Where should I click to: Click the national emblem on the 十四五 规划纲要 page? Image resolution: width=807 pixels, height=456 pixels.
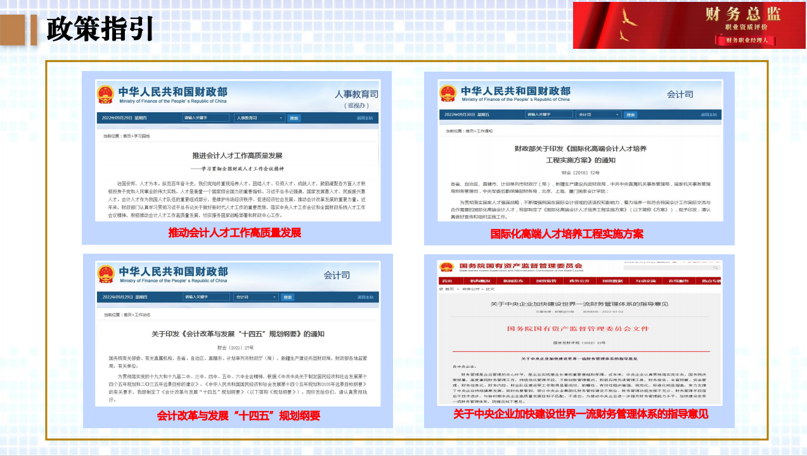click(x=106, y=273)
